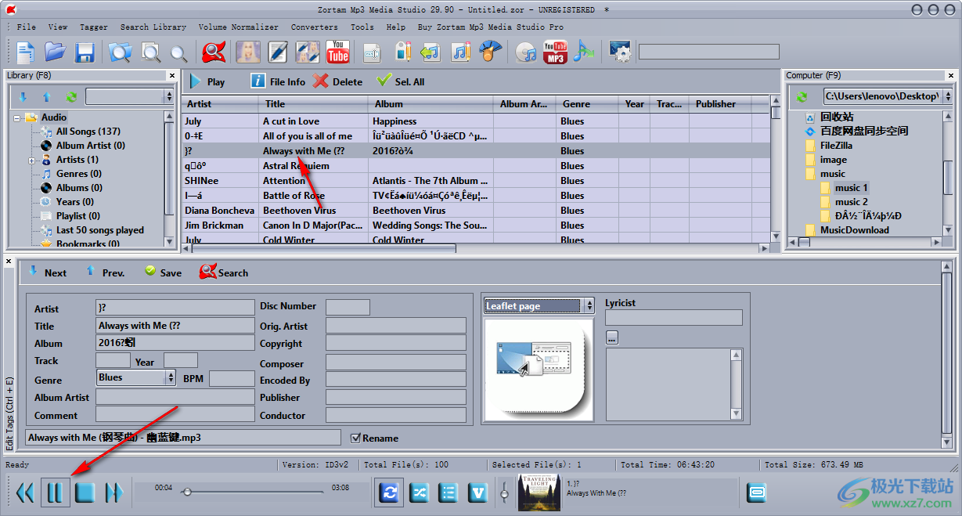Click the V video icon at the bottom
This screenshot has width=962, height=516.
coord(477,493)
